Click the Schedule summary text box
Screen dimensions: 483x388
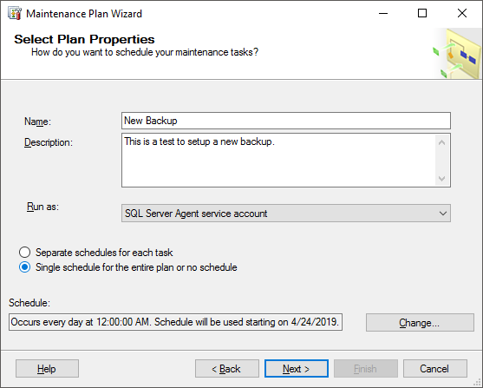click(175, 322)
